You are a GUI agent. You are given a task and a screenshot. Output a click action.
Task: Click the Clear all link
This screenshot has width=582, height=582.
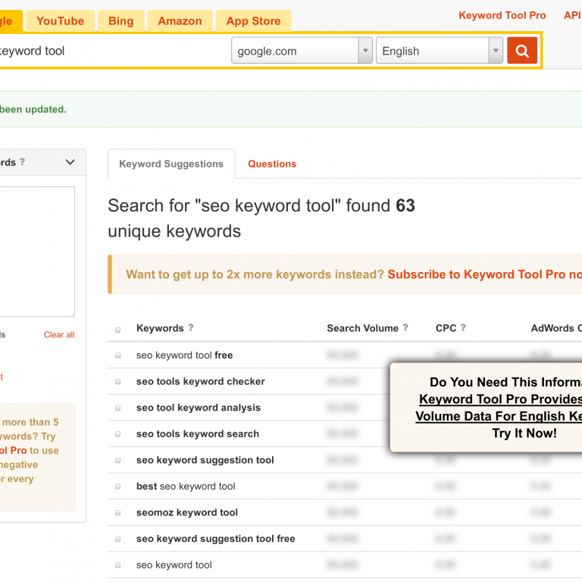(x=59, y=334)
